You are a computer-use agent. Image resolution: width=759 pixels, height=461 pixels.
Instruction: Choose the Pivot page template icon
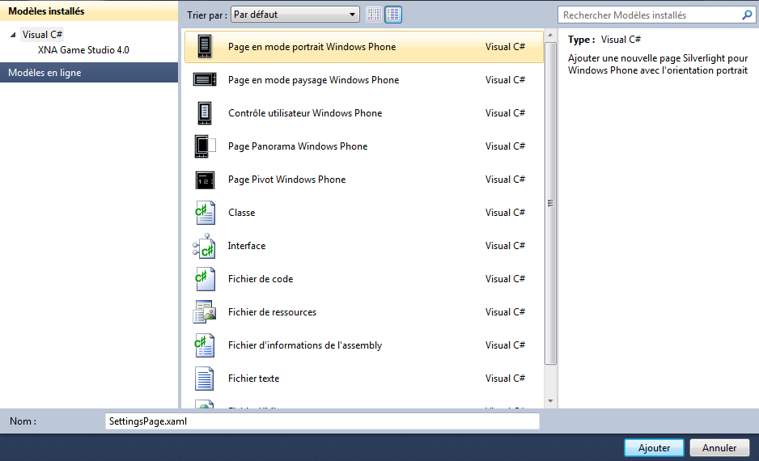coord(205,180)
